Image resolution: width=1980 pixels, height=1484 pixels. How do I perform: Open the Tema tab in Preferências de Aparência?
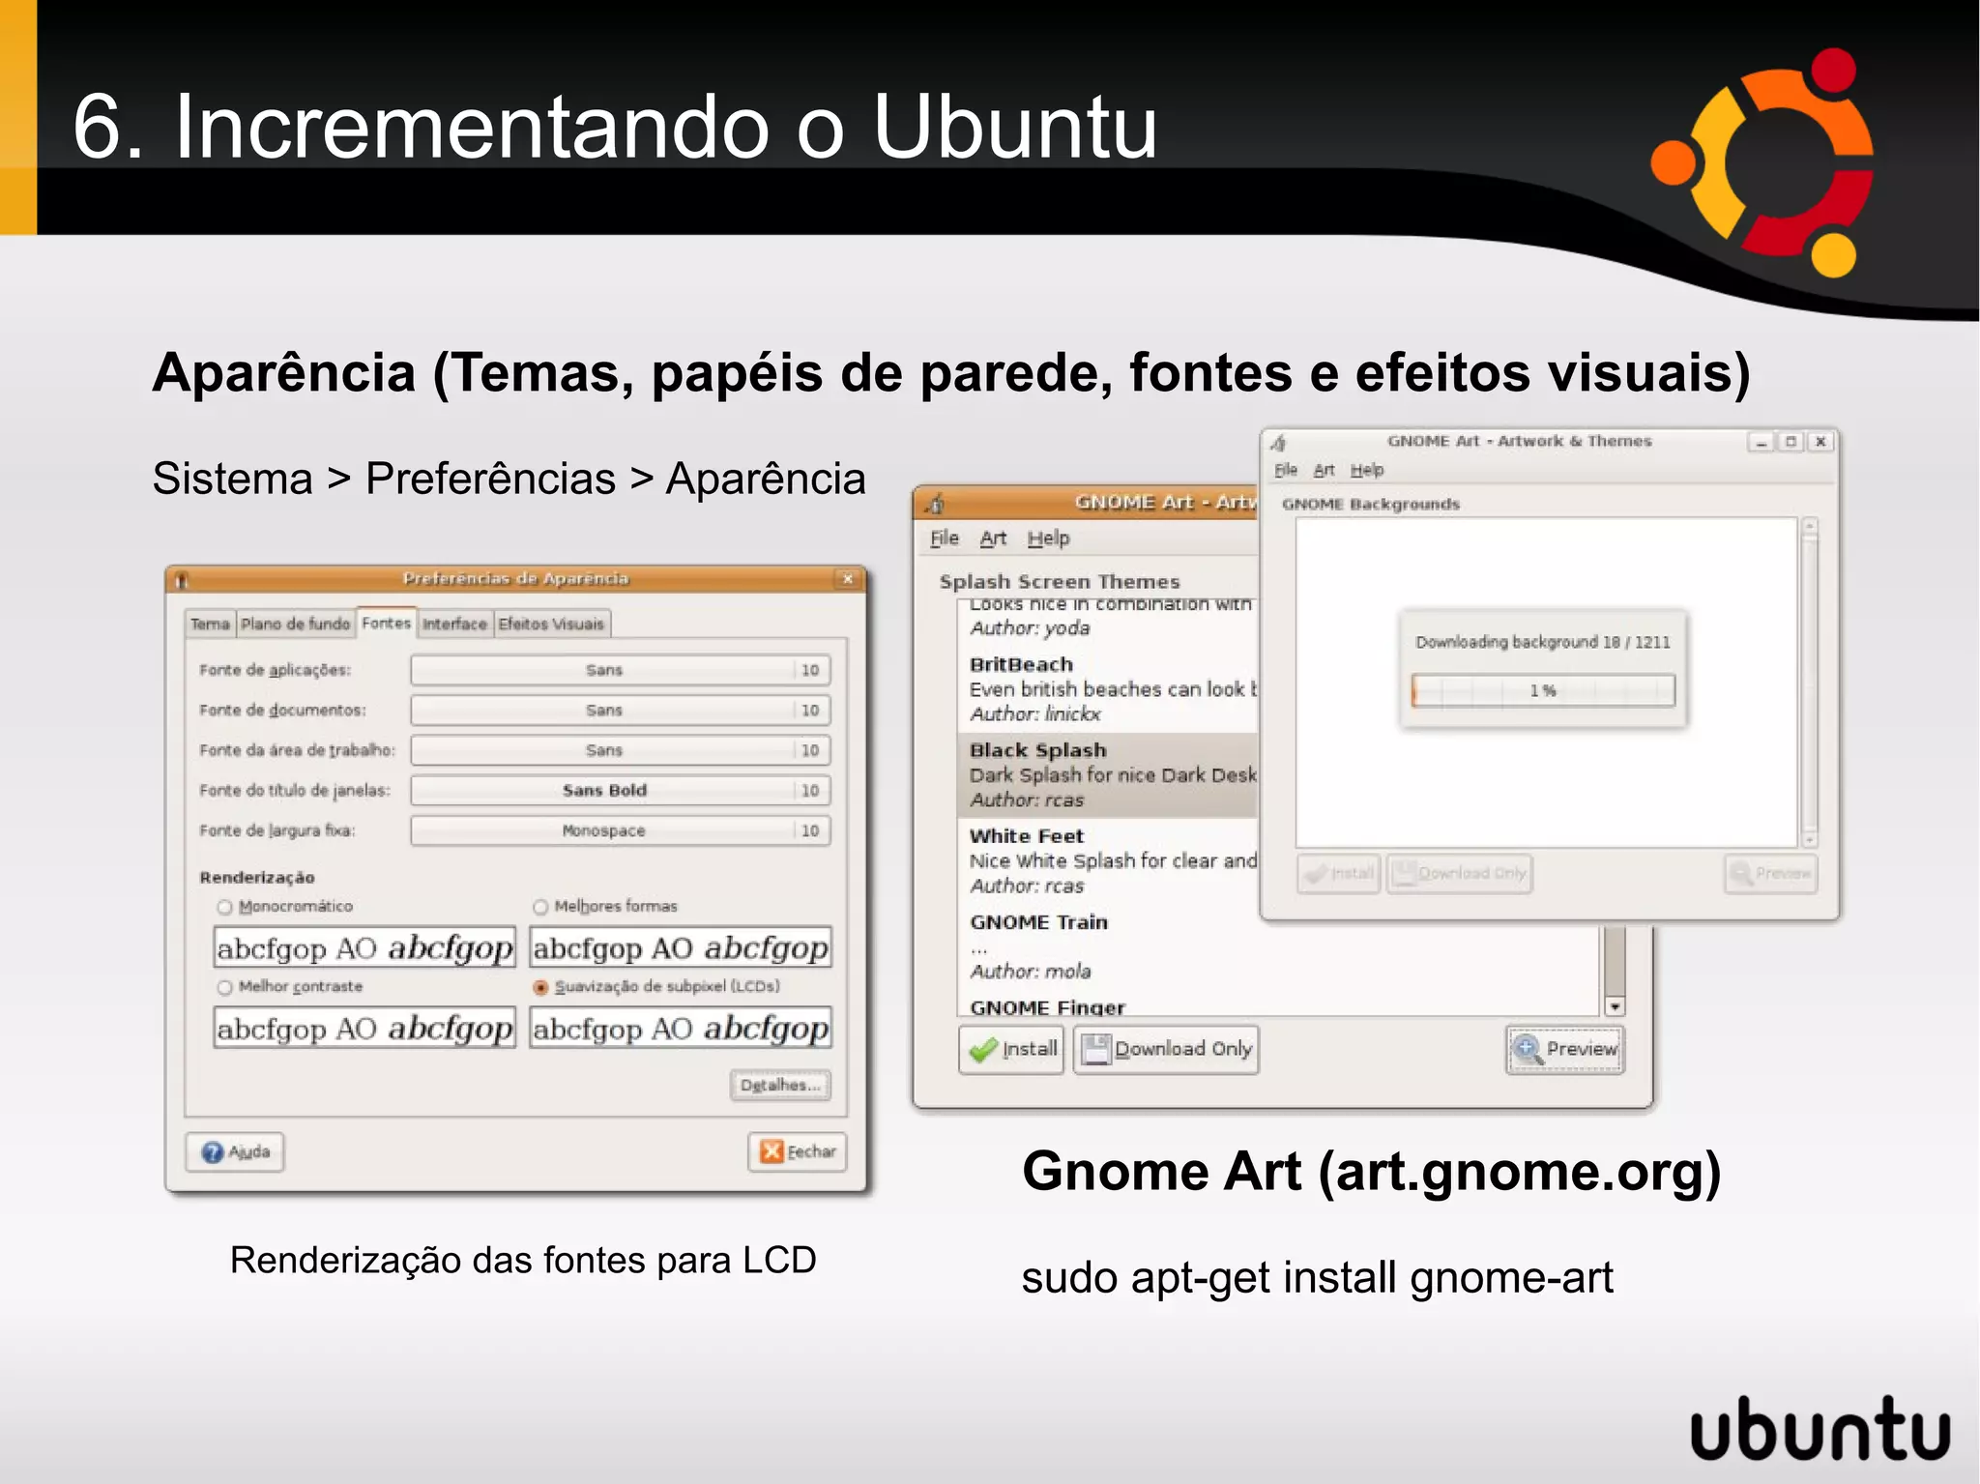click(x=210, y=625)
